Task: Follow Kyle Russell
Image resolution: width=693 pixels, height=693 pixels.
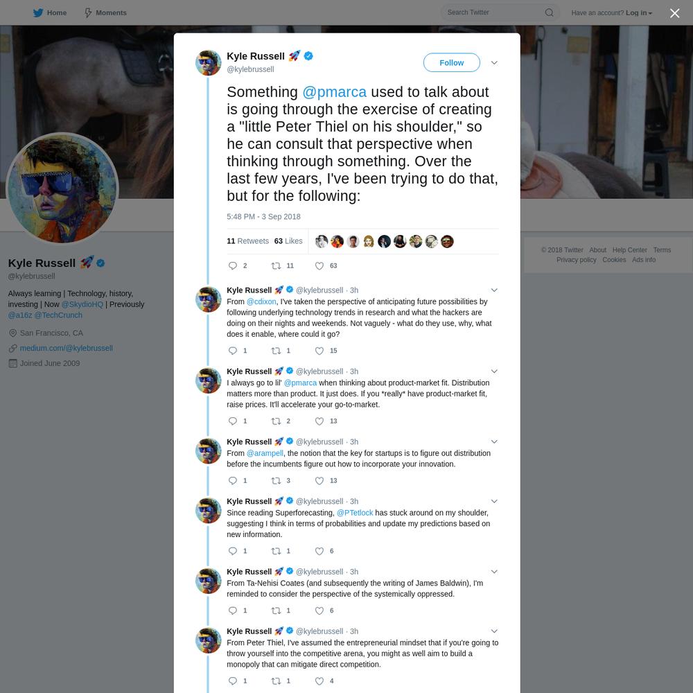Action: tap(451, 63)
